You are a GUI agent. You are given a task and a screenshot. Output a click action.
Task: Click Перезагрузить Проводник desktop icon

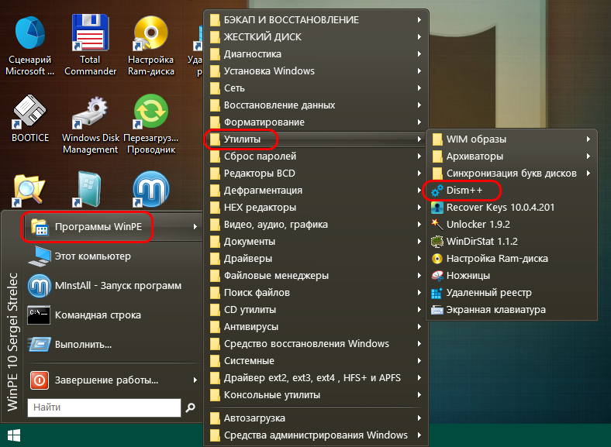pos(150,125)
